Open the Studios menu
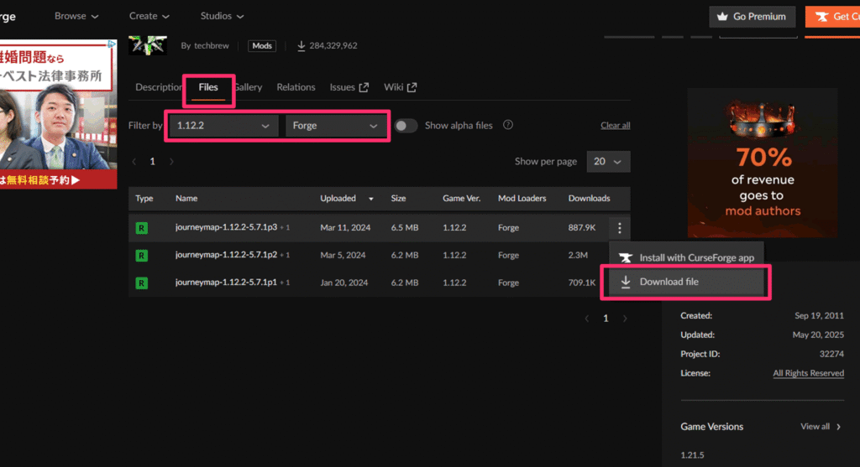860x467 pixels. click(x=222, y=16)
